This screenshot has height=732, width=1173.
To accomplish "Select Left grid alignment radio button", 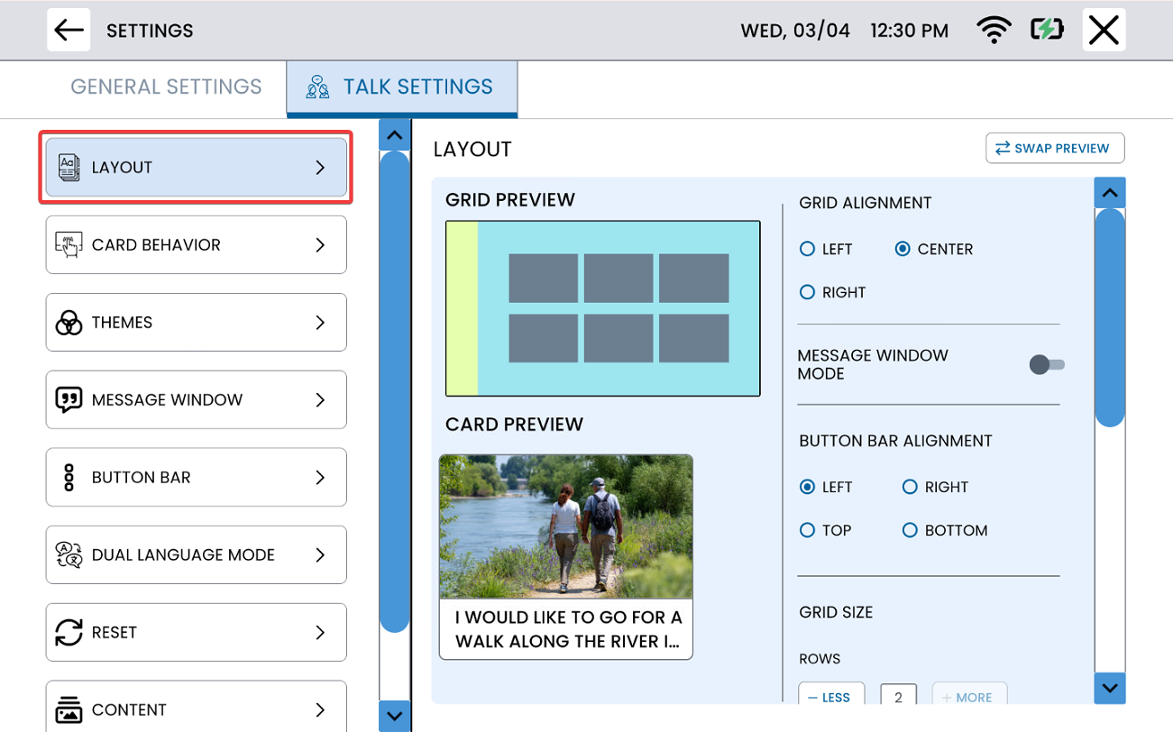I will coord(808,250).
